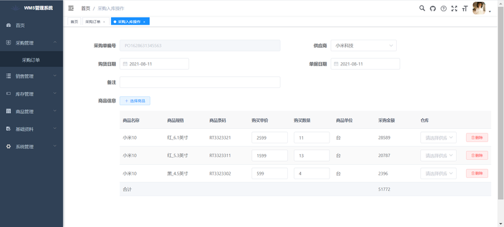504x227 pixels.
Task: Open the user avatar menu
Action: click(479, 8)
